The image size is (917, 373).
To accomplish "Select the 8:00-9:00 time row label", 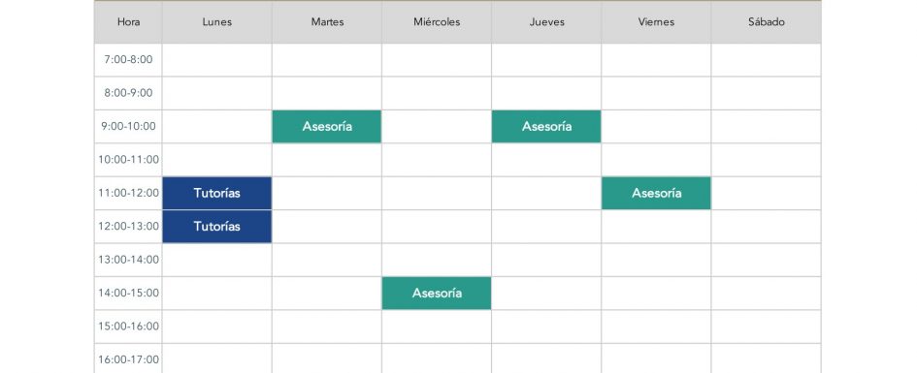I will tap(128, 93).
